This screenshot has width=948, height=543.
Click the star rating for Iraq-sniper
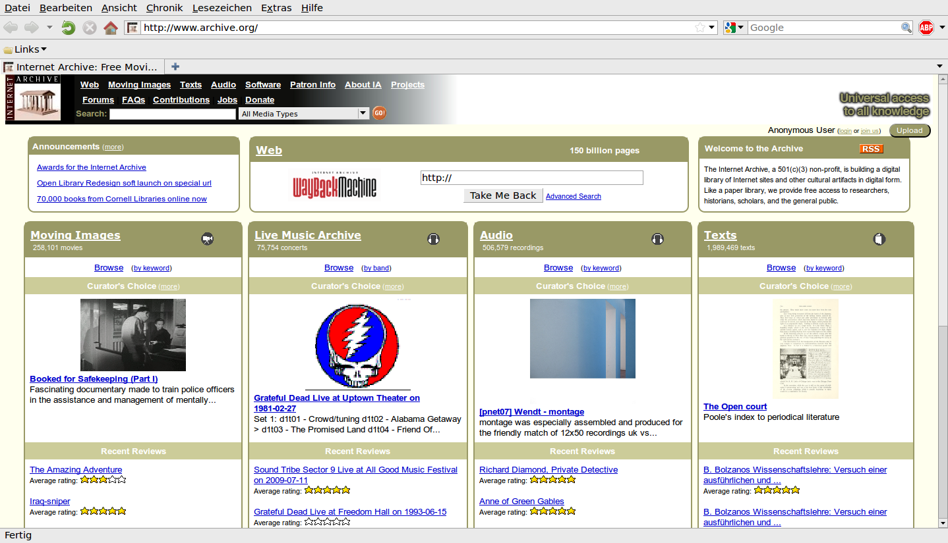104,511
